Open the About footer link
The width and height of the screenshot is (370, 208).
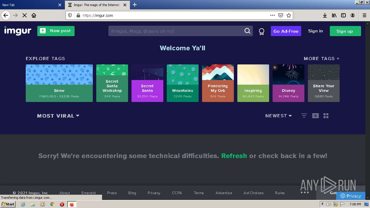(65, 193)
